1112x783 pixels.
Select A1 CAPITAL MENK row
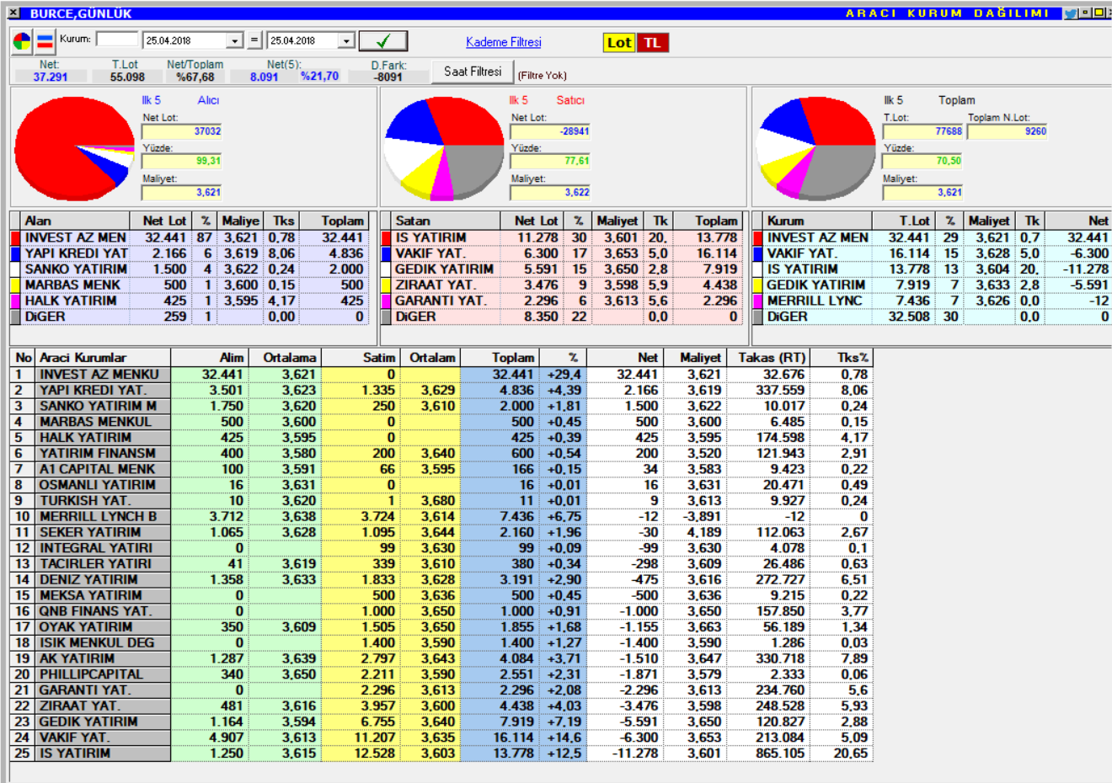(441, 469)
